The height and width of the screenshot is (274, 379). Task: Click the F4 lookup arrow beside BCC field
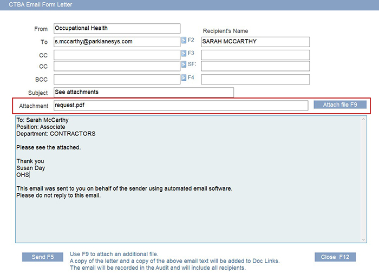pyautogui.click(x=184, y=78)
